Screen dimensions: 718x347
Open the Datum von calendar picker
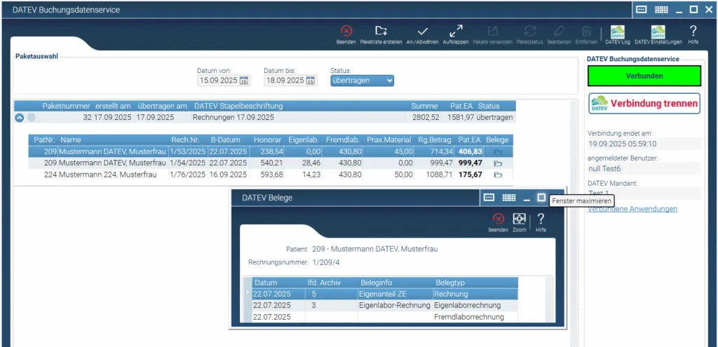(x=244, y=81)
